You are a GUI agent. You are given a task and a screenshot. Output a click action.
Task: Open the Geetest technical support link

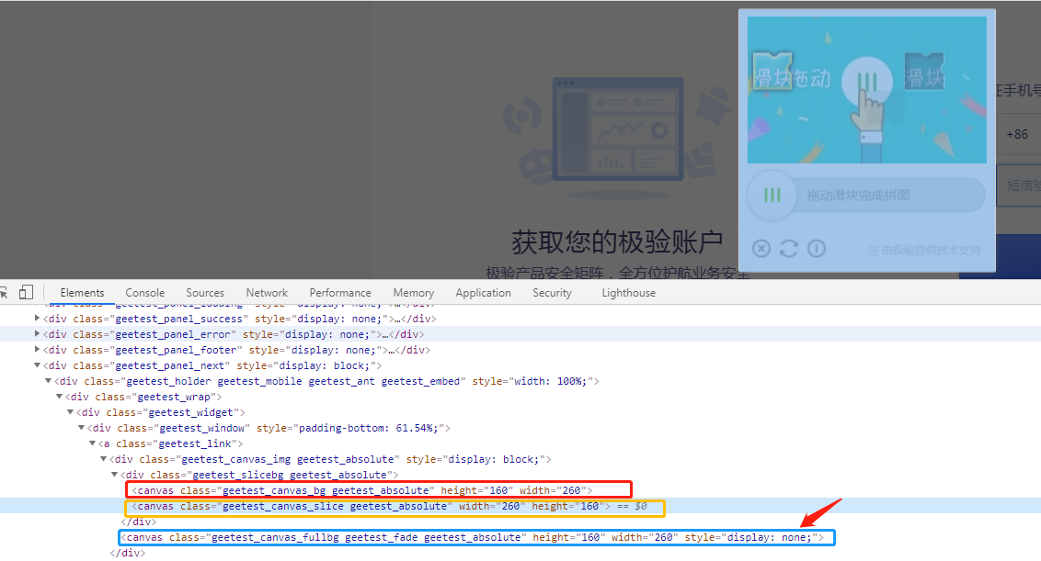pyautogui.click(x=924, y=250)
